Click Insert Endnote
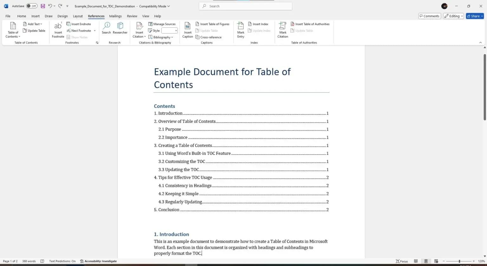The width and height of the screenshot is (487, 266). [x=79, y=24]
